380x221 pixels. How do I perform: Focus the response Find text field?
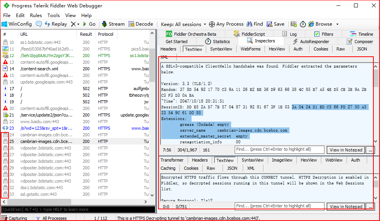[279, 206]
